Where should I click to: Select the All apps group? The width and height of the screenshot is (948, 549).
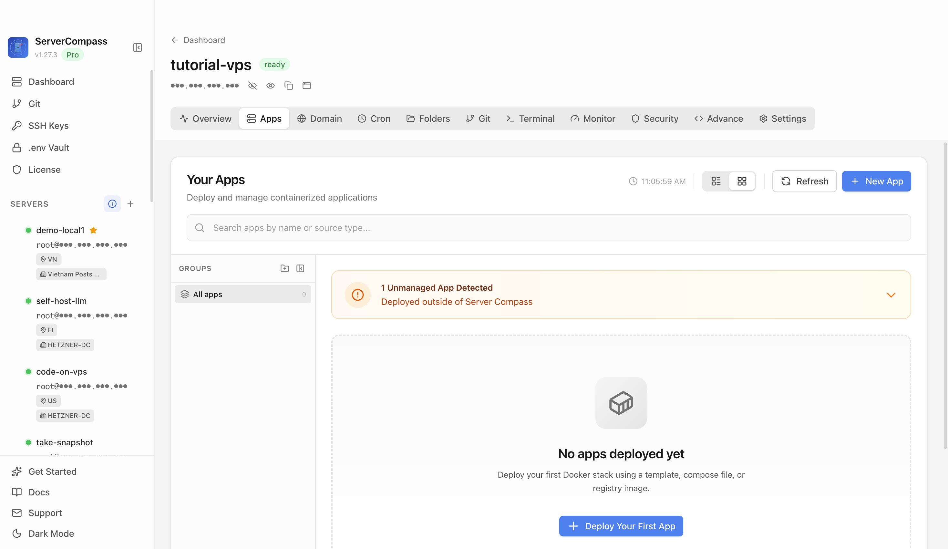click(x=243, y=294)
